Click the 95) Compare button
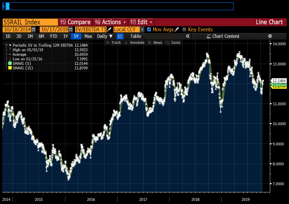The width and height of the screenshot is (289, 204). click(75, 22)
